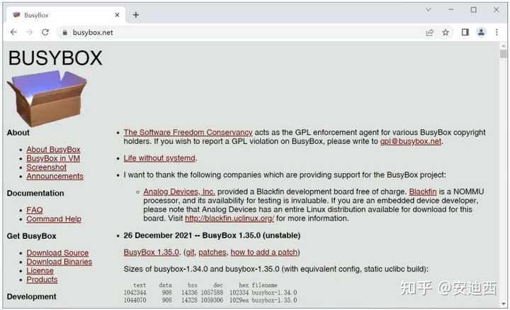Open the patches link
This screenshot has height=310, width=510.
click(212, 252)
